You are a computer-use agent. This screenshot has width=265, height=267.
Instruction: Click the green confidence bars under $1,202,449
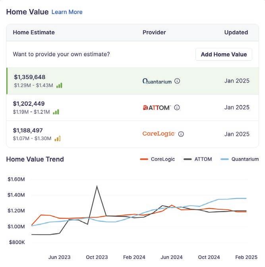click(x=56, y=112)
